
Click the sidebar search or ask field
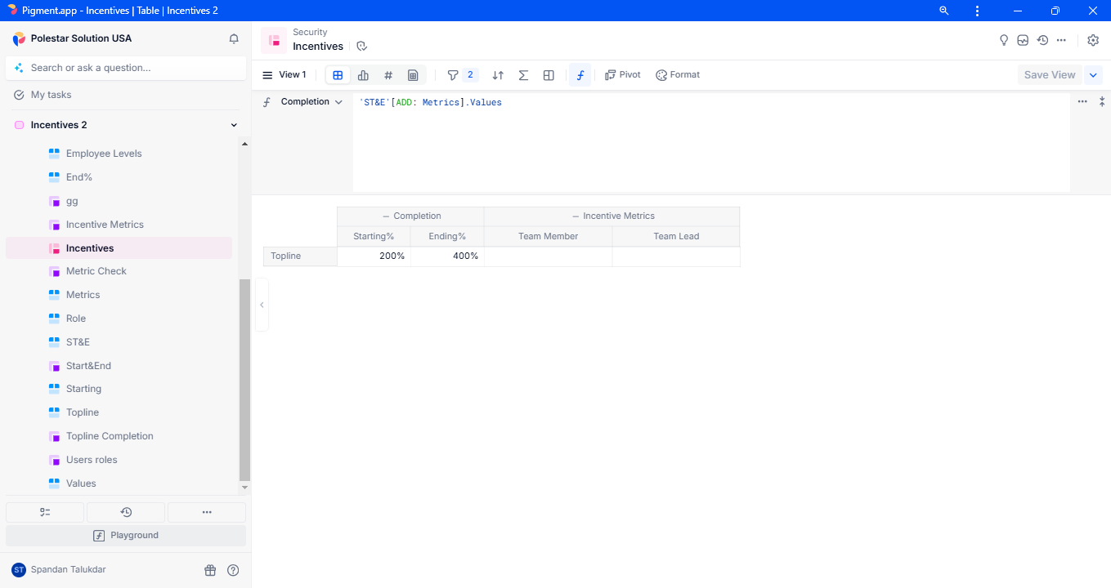tap(126, 68)
